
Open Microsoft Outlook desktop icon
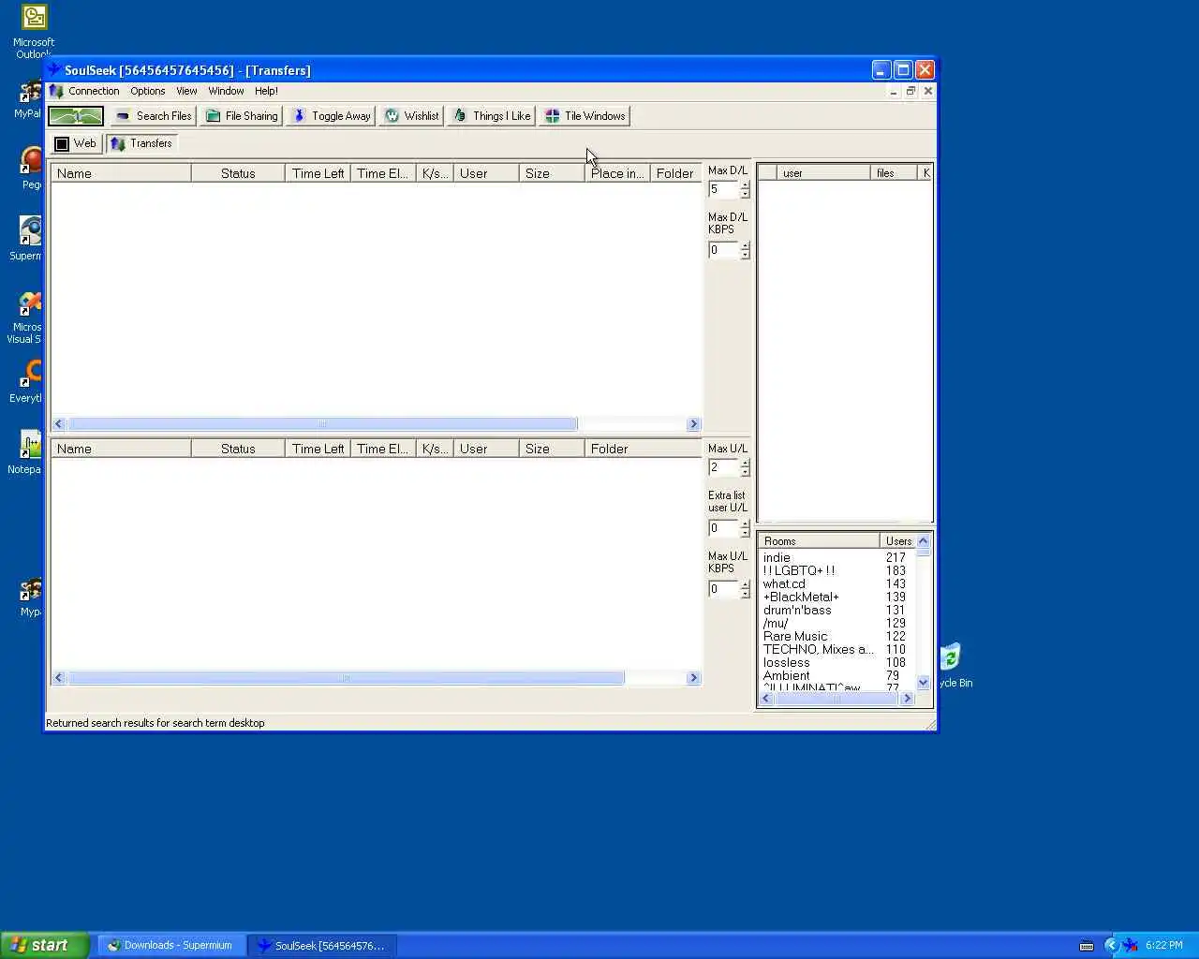tap(34, 31)
